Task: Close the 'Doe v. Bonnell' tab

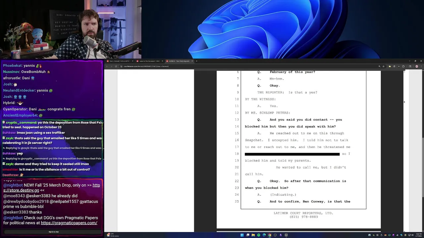Action: click(x=132, y=61)
